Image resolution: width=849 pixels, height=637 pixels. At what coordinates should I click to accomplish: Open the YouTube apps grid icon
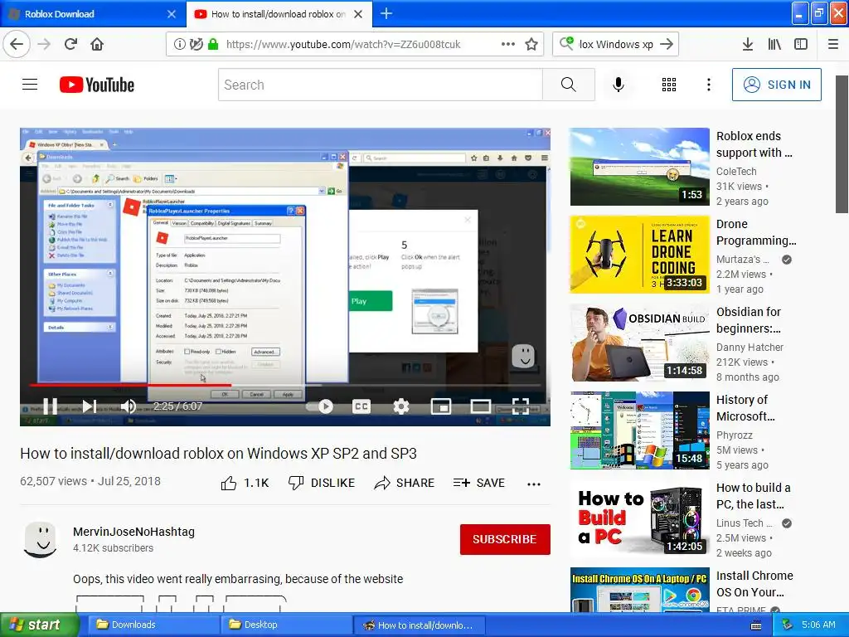669,85
